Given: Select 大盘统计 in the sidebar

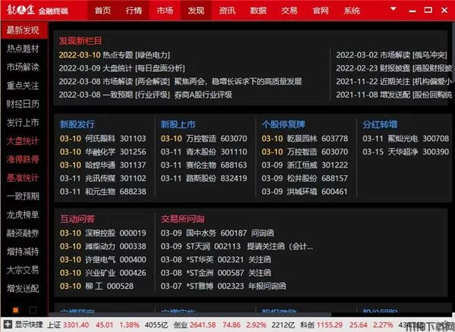Looking at the screenshot, I should click(x=24, y=141).
